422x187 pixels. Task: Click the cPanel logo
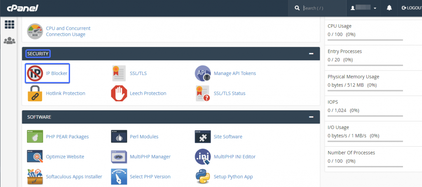coord(23,8)
